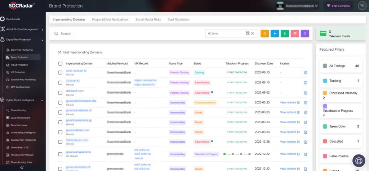
Task: Open the All time date range field
Action: click(231, 33)
